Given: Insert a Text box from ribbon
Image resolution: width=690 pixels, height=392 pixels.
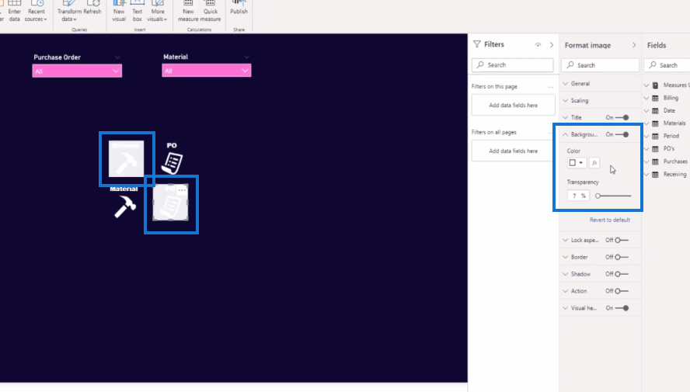Looking at the screenshot, I should click(x=138, y=11).
